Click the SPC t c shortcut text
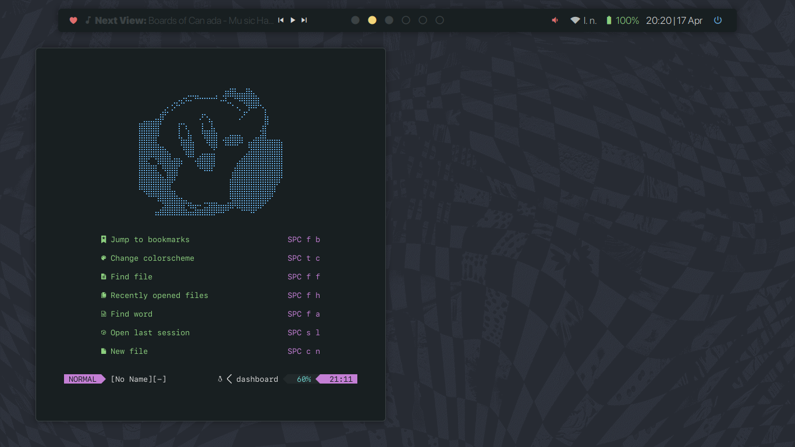The width and height of the screenshot is (795, 447). click(304, 258)
